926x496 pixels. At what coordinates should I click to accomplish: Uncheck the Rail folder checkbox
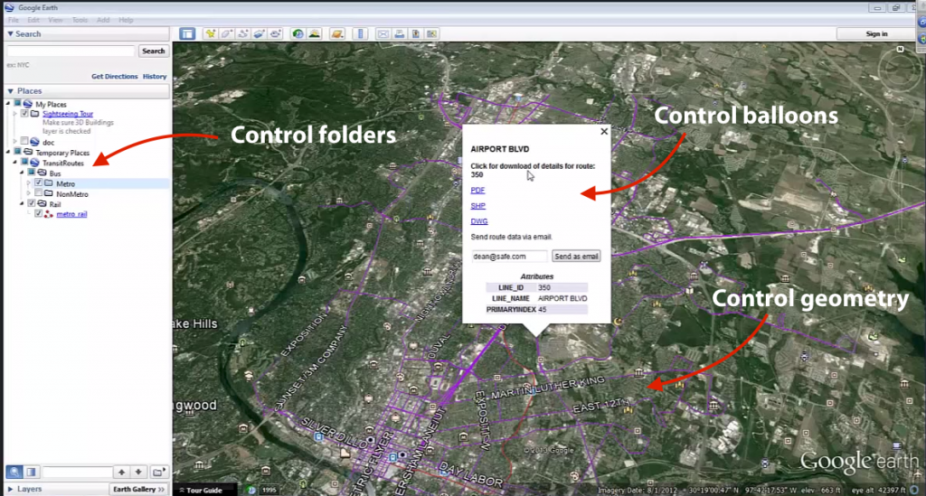click(32, 204)
